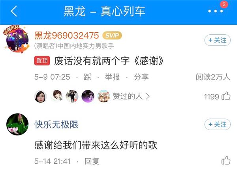Tap the SVIP badge next to 黑龙969032475
Viewport: 237px width, 172px height.
pyautogui.click(x=112, y=36)
